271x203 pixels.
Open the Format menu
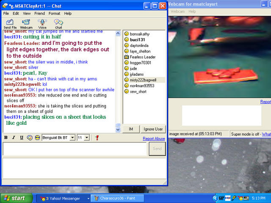pos(55,14)
